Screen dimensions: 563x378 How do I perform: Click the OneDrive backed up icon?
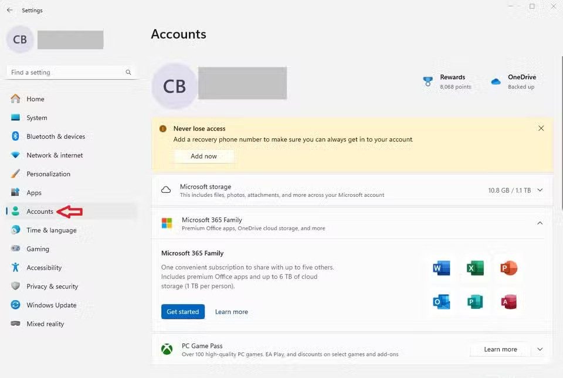pos(496,81)
